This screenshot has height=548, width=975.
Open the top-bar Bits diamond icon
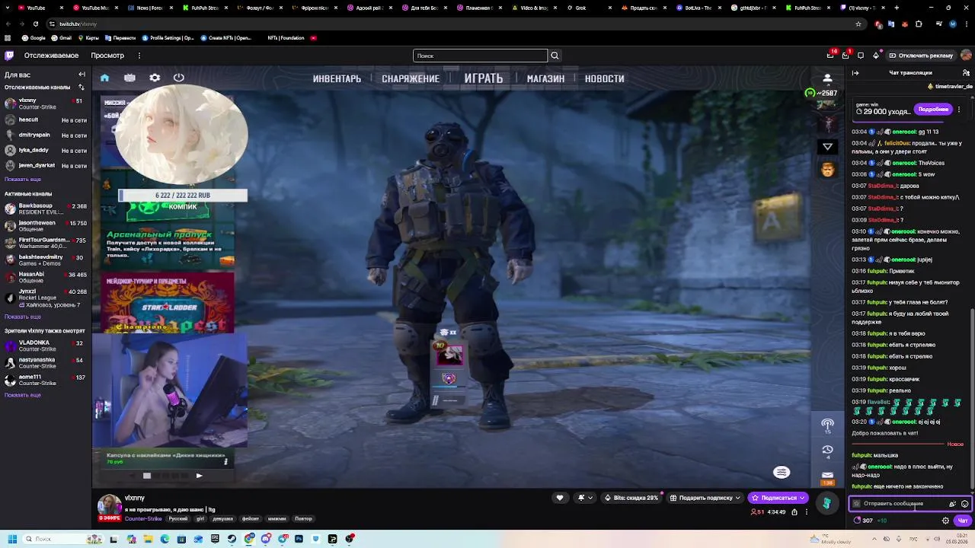point(876,56)
